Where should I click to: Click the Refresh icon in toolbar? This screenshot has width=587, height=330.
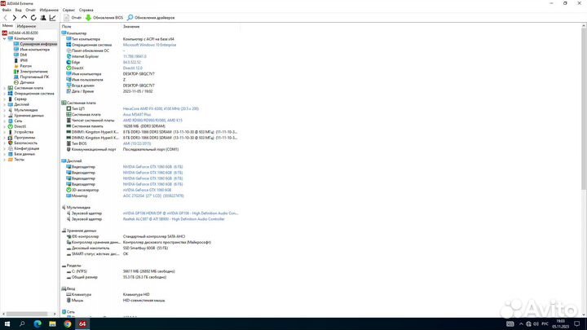coord(32,17)
